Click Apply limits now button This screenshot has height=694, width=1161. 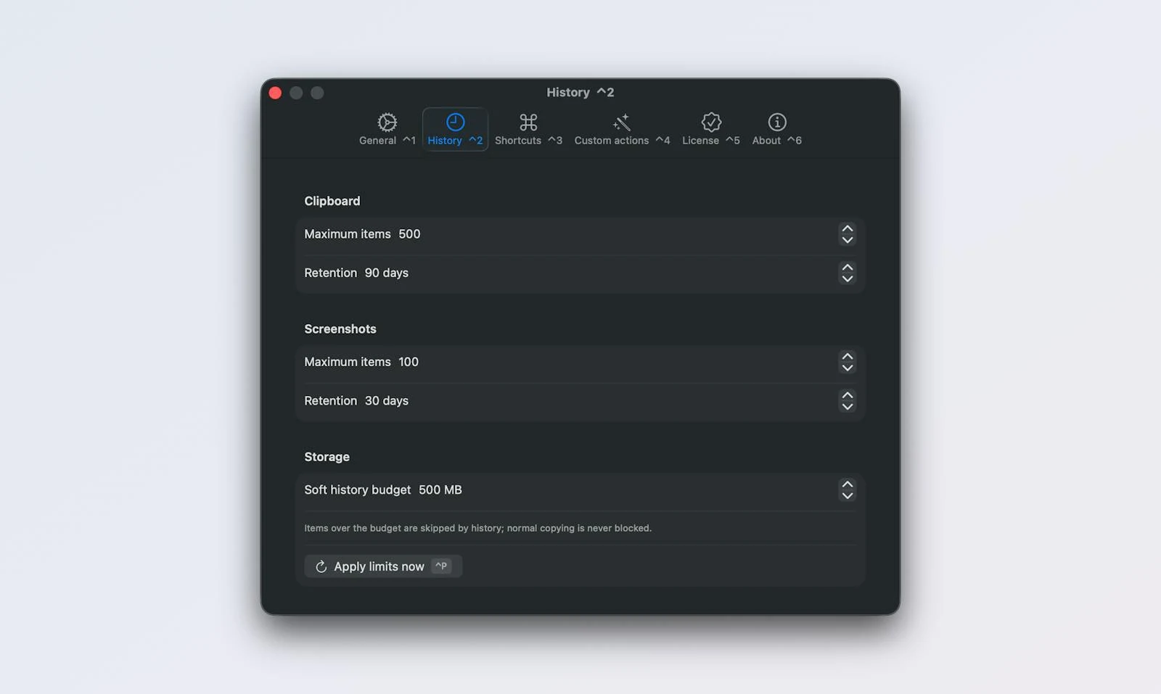[x=383, y=566]
